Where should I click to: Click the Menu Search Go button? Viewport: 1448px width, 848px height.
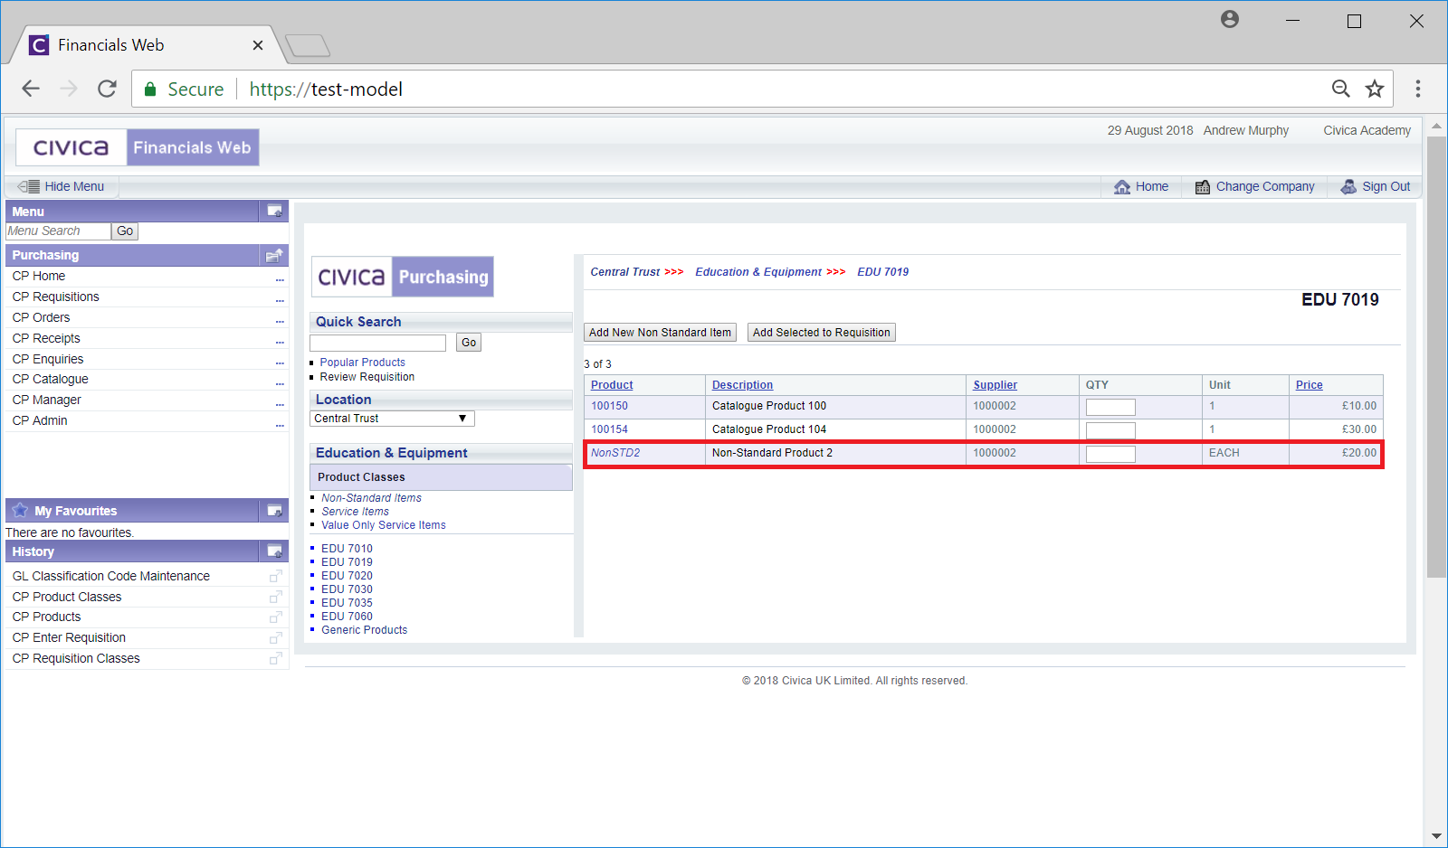click(125, 231)
